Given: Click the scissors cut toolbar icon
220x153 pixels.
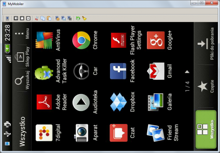Looking at the screenshot, I should pyautogui.click(x=37, y=18).
